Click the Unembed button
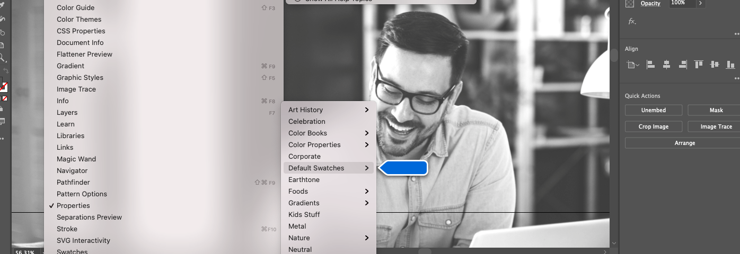The height and width of the screenshot is (254, 740). pos(653,110)
